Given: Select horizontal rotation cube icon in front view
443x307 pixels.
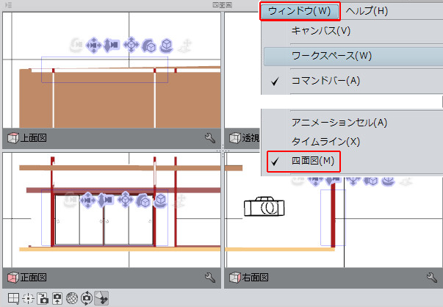Looking at the screenshot, I should click(161, 201).
